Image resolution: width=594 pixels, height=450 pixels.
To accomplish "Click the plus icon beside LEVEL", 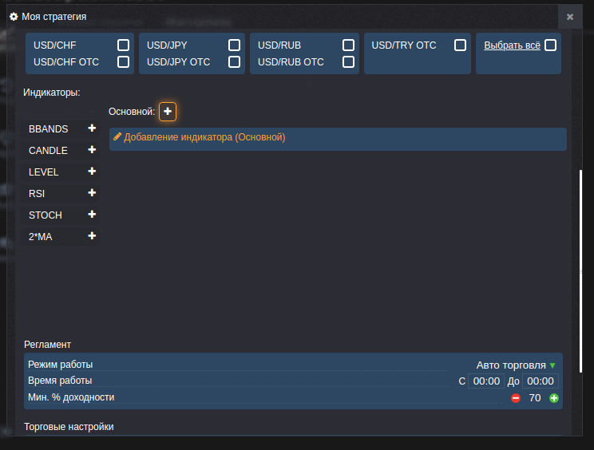I will pyautogui.click(x=92, y=172).
